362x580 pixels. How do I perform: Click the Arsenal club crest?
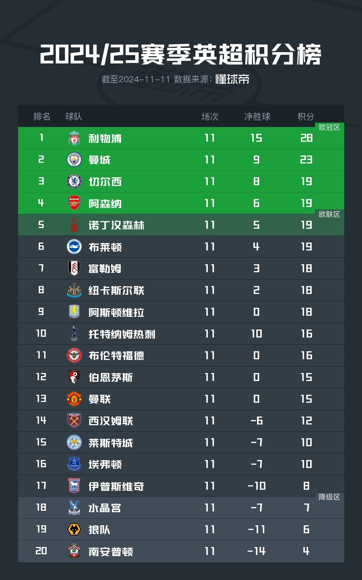click(x=74, y=203)
